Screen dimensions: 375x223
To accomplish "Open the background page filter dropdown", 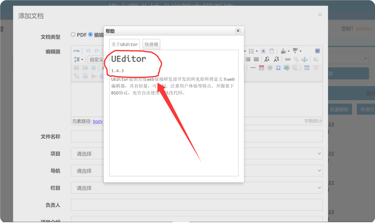I will coord(348,58).
